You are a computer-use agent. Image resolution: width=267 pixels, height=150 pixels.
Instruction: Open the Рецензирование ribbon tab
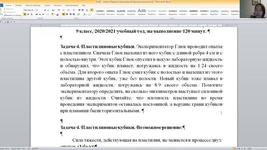coord(71,5)
